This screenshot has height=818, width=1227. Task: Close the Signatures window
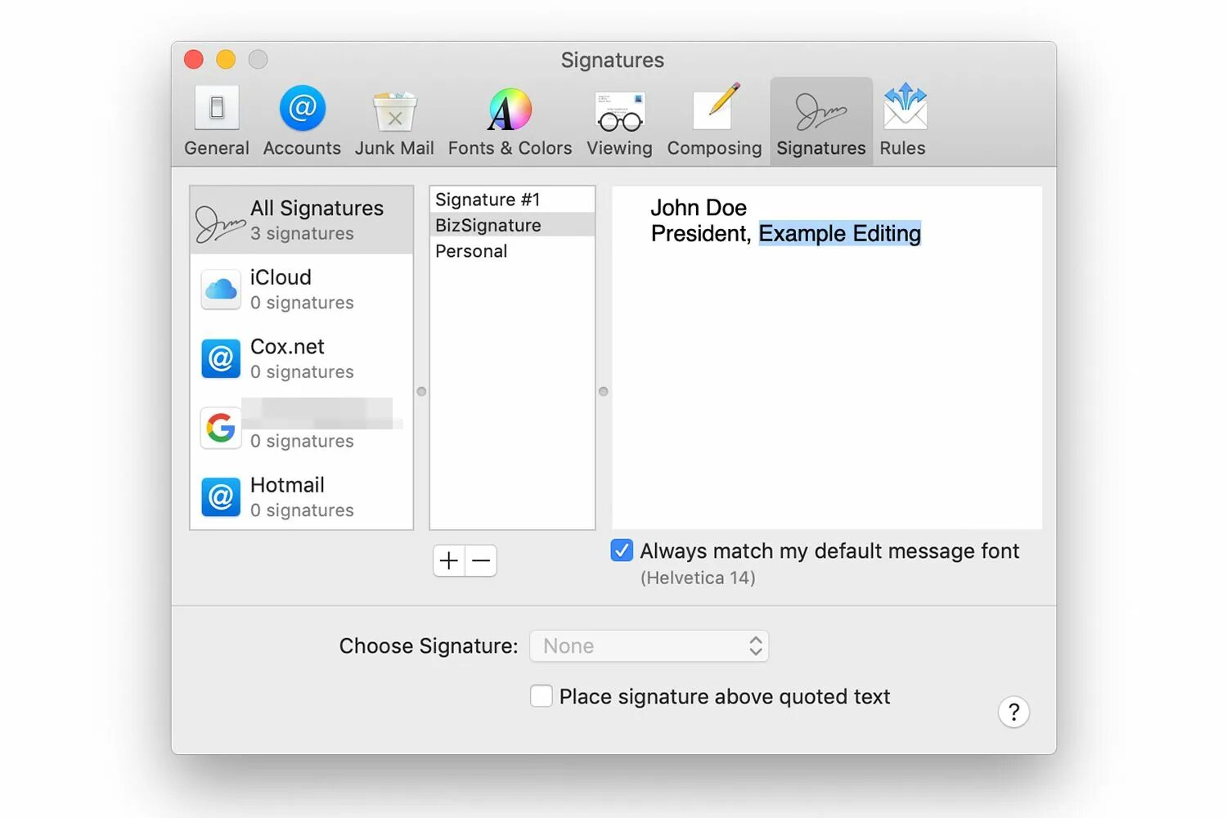[194, 60]
